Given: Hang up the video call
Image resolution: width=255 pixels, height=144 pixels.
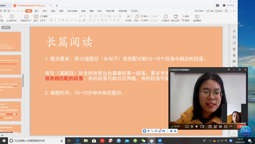Looking at the screenshot, I should coord(241,127).
